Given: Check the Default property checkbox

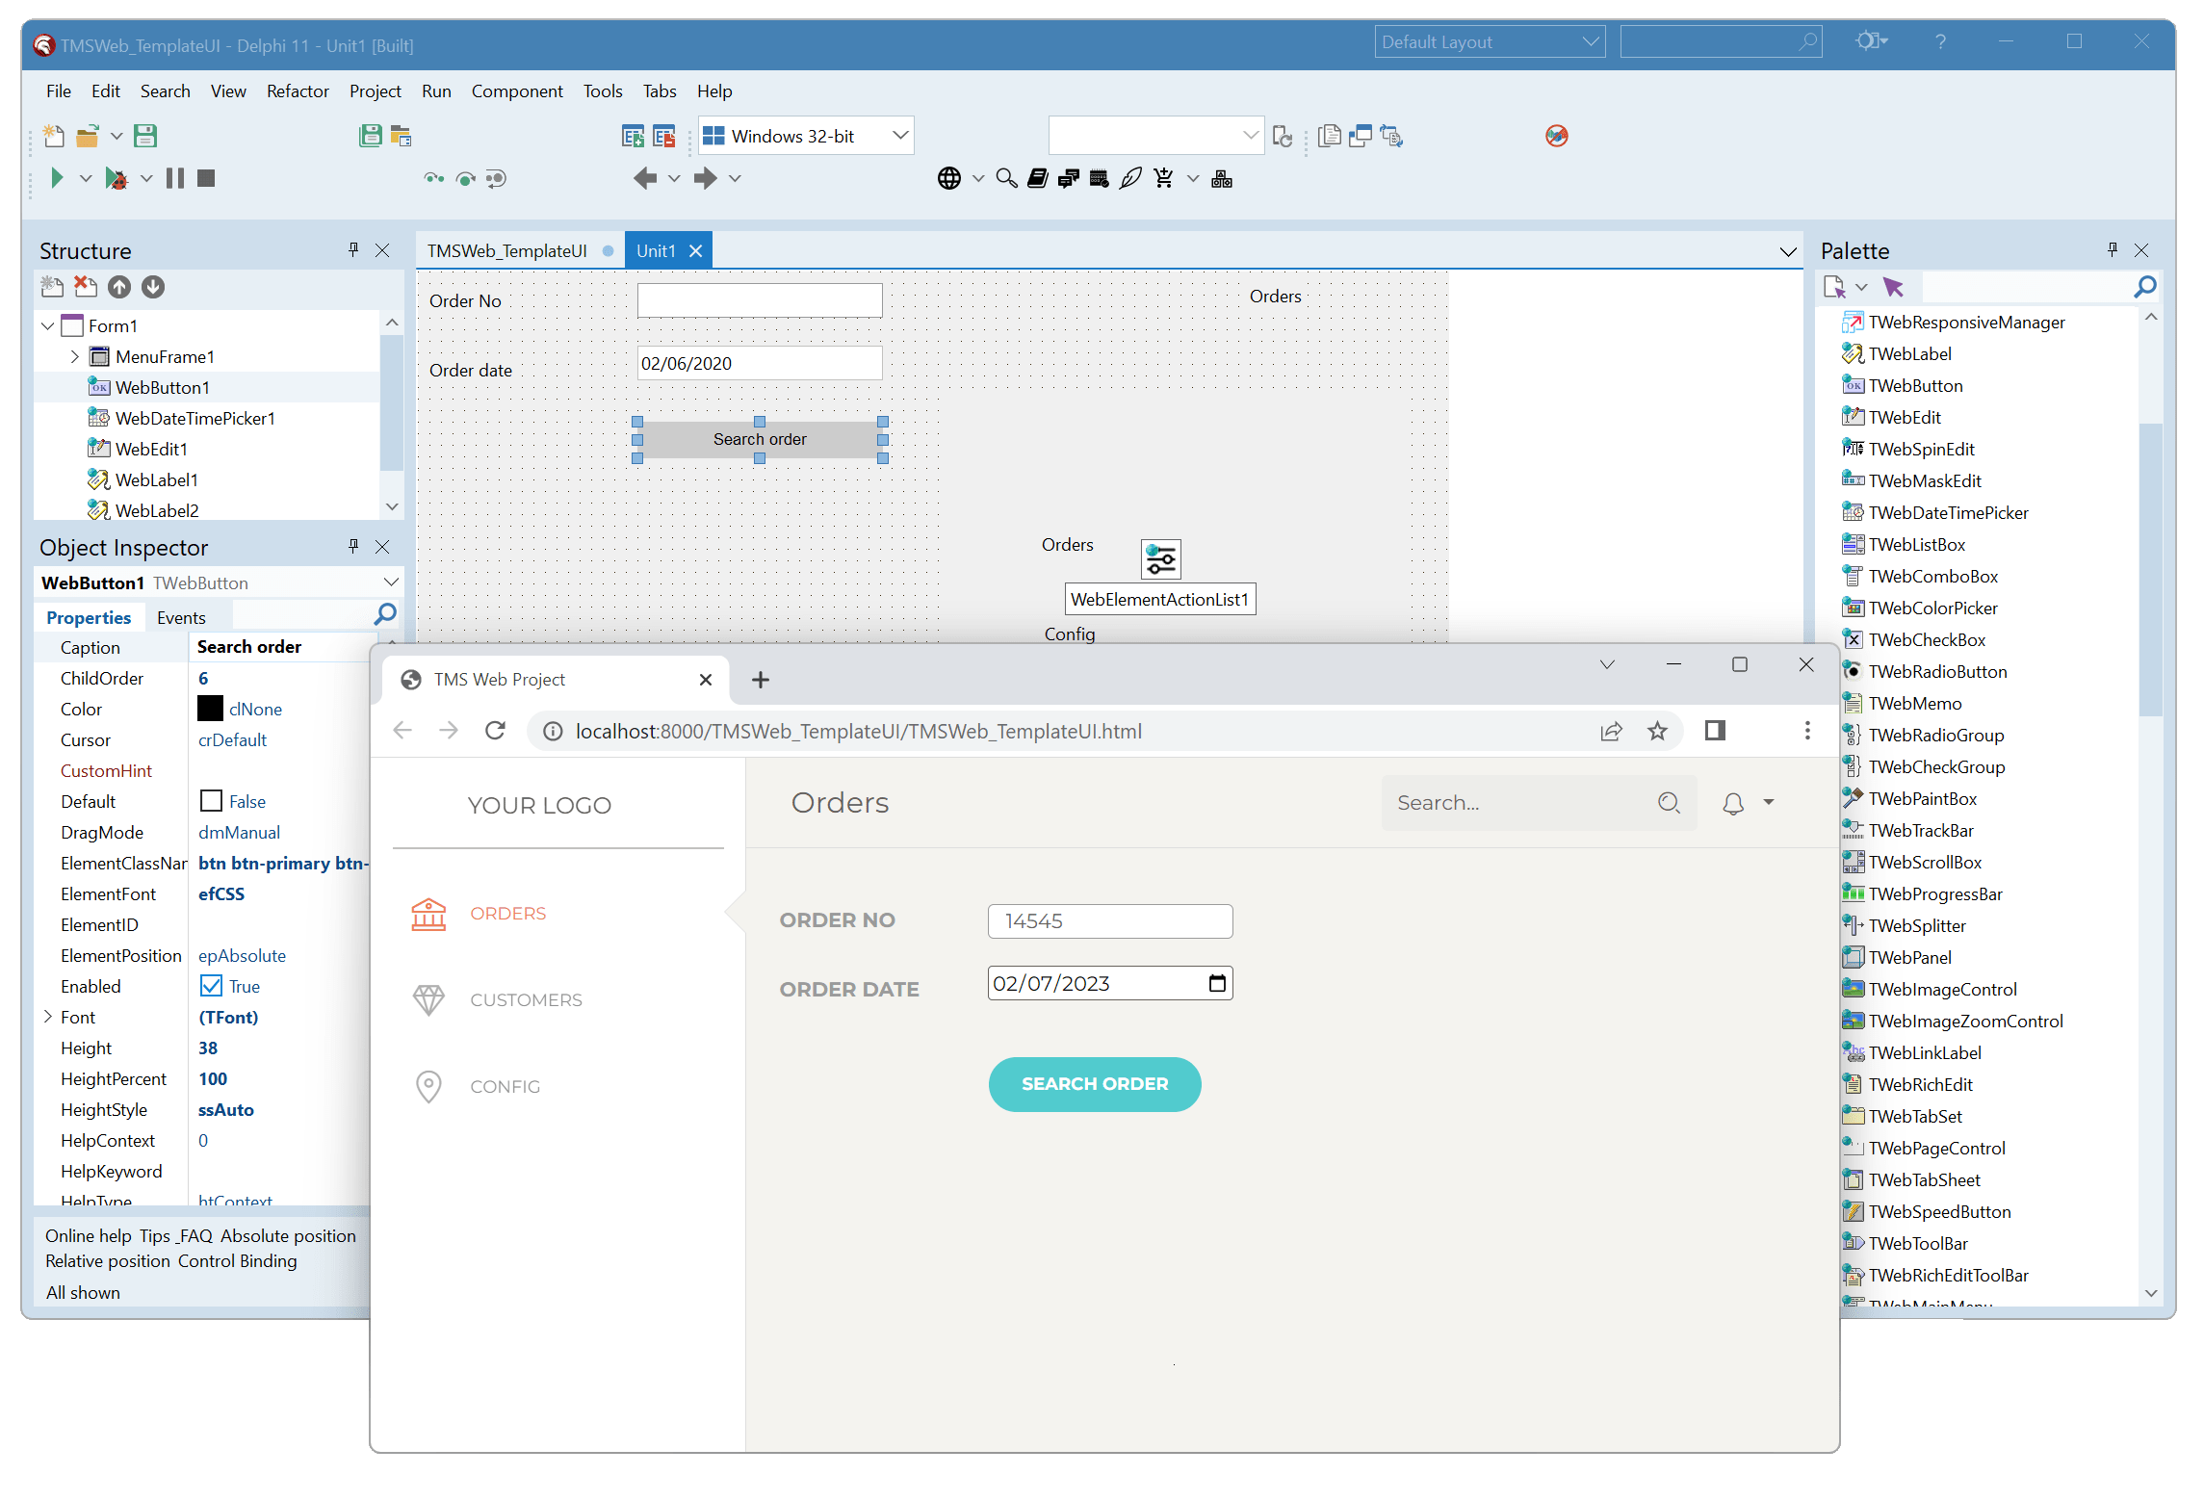Looking at the screenshot, I should (210, 800).
